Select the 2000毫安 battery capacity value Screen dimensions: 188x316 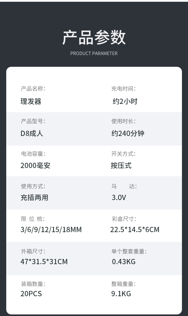[x=36, y=166]
